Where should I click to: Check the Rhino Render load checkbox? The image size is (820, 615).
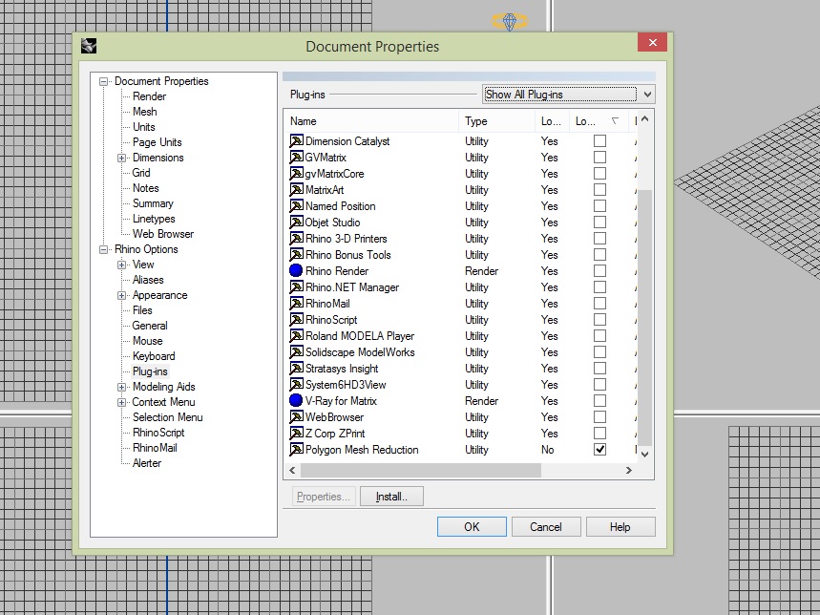tap(599, 271)
